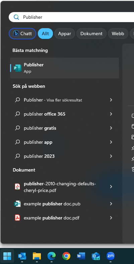Open the Publisher app best match
134x264 pixels.
[64, 68]
